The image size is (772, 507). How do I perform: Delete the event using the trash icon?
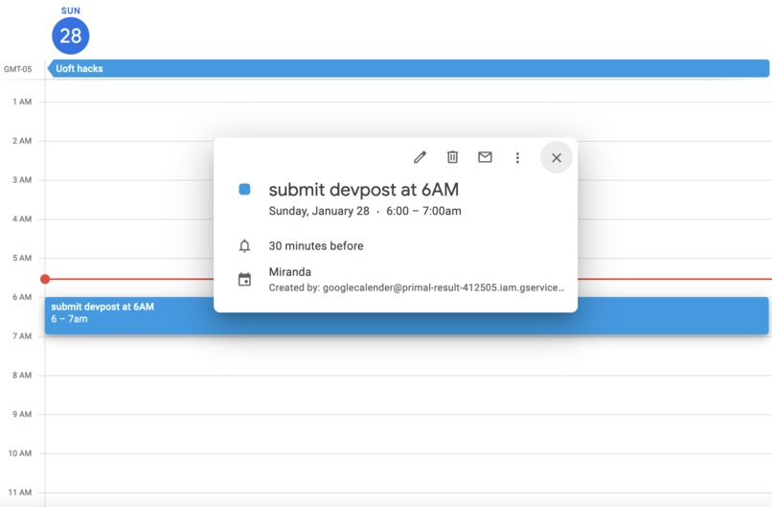(x=452, y=157)
